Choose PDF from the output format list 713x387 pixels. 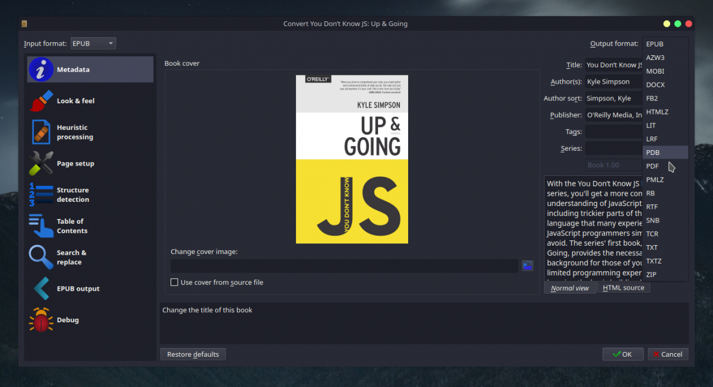click(x=652, y=166)
